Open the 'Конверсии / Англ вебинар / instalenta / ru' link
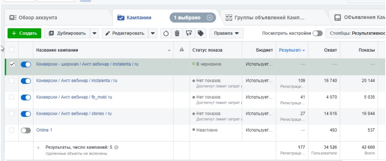386x161 pixels. [x=77, y=80]
